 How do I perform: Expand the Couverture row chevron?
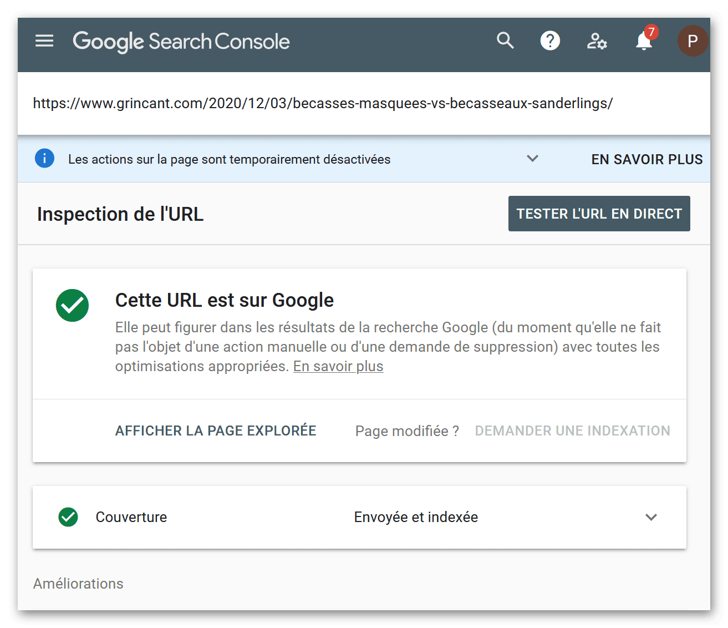[651, 517]
